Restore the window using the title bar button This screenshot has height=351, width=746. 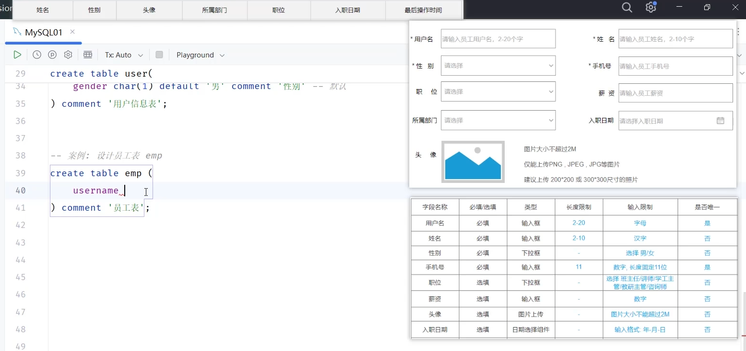tap(707, 7)
